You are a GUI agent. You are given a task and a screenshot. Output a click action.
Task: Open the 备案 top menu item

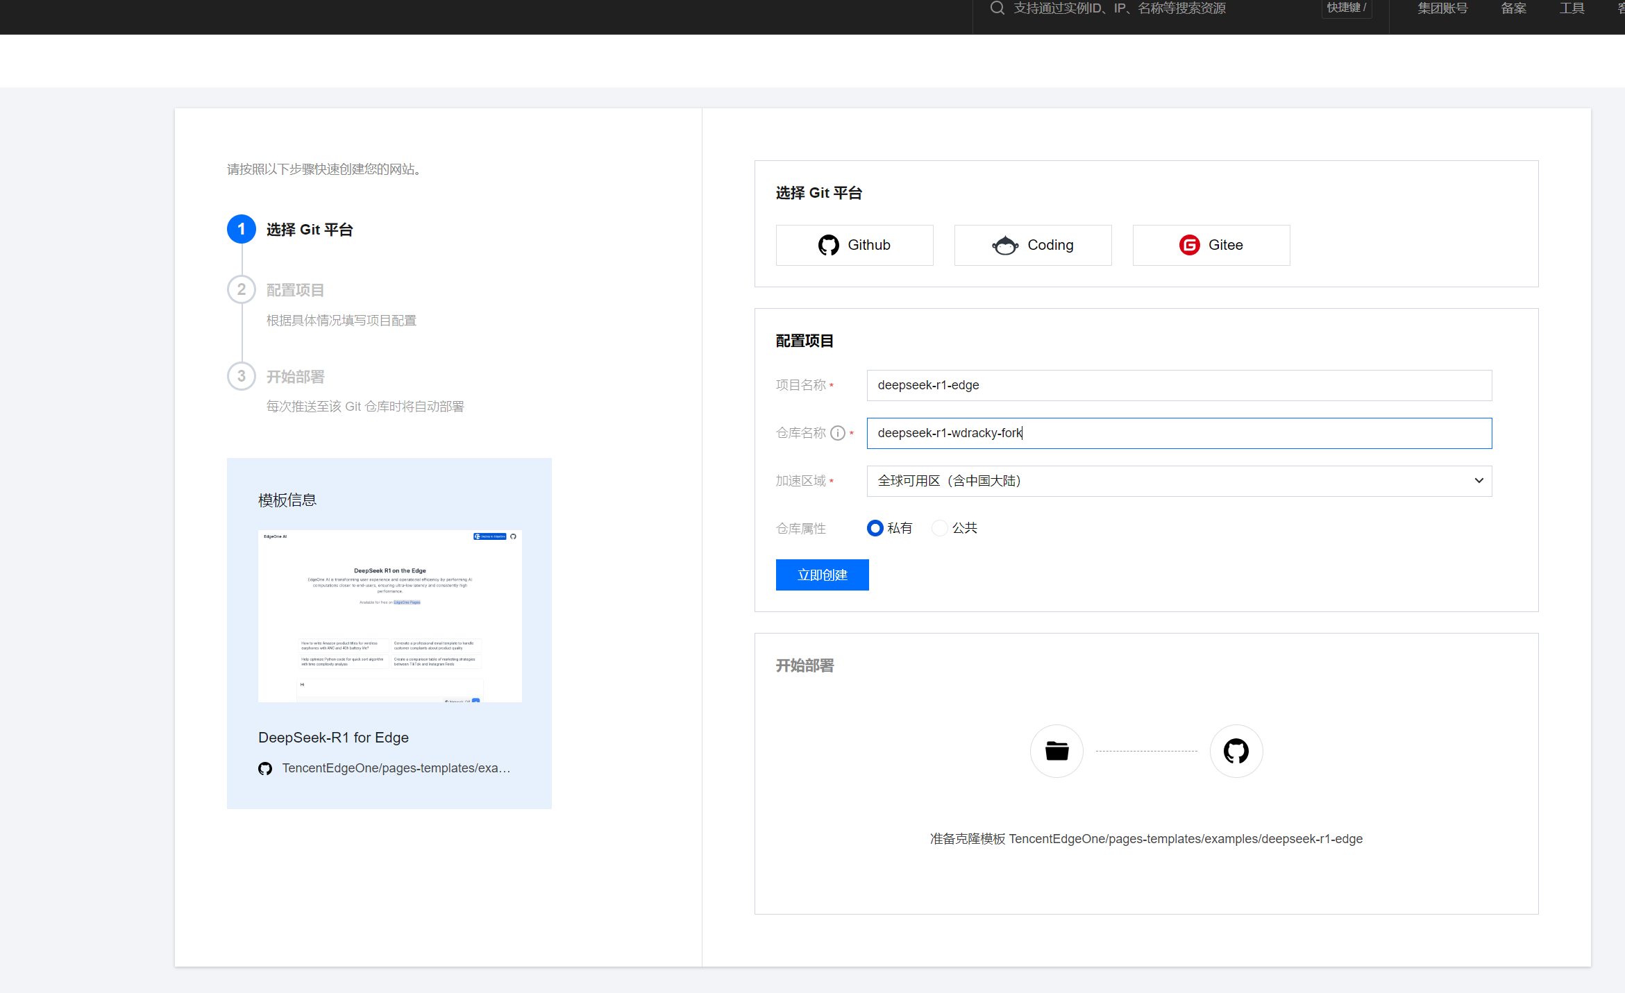tap(1513, 8)
